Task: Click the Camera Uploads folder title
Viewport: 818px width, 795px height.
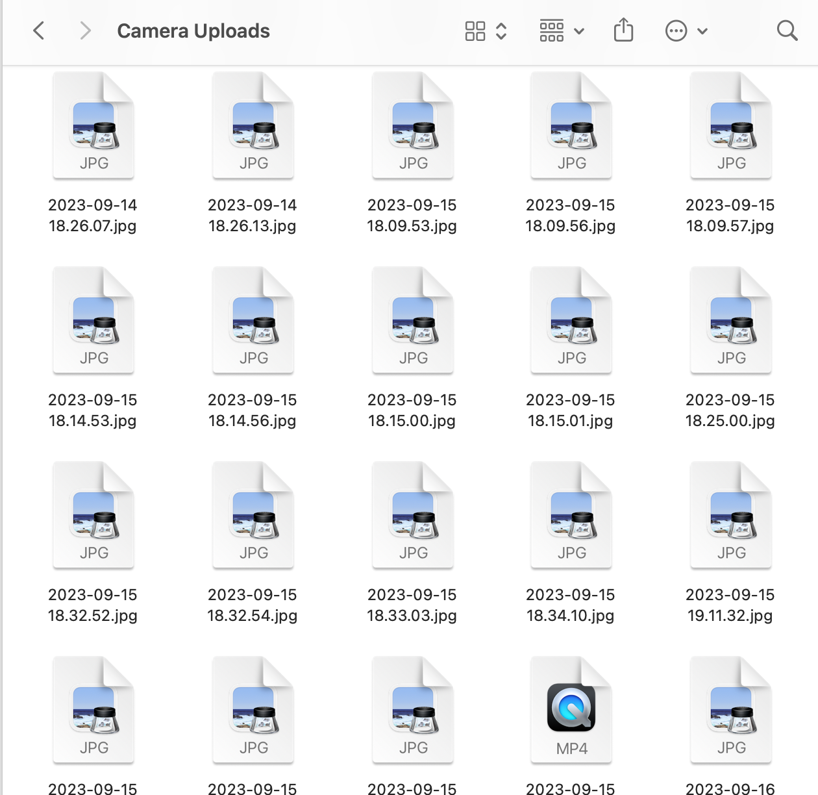Action: 193,31
